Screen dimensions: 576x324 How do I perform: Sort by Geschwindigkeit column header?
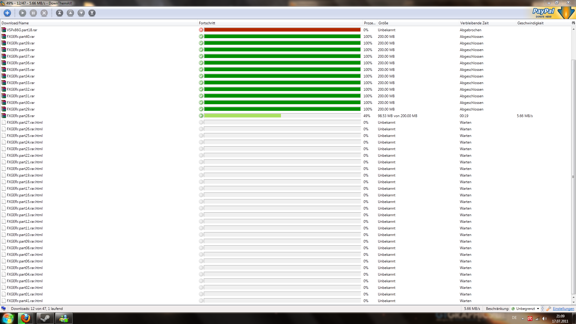click(544, 23)
